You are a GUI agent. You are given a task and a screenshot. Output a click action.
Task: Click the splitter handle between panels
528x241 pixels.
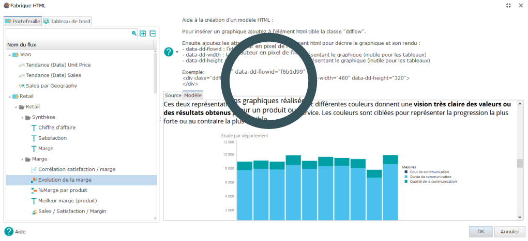[x=160, y=119]
